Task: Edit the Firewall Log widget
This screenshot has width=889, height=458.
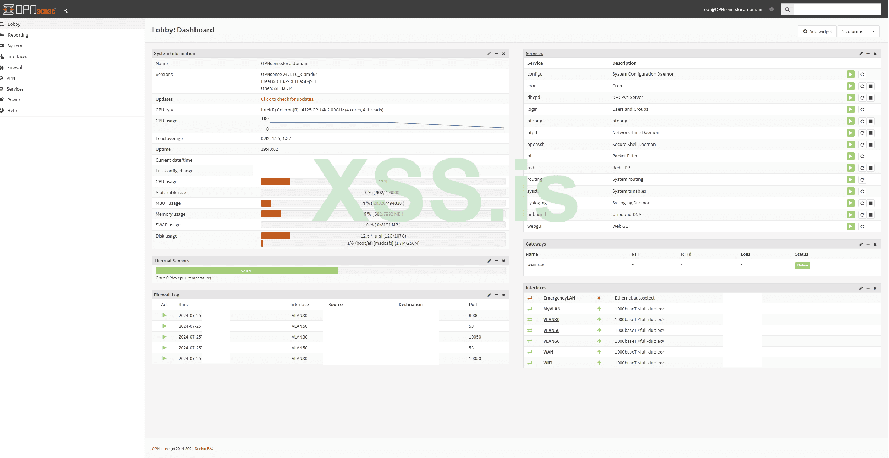Action: (489, 295)
